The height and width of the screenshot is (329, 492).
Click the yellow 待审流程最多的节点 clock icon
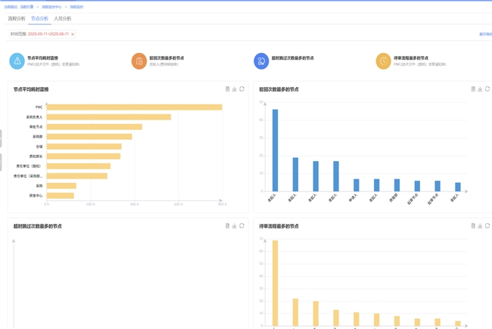[383, 61]
